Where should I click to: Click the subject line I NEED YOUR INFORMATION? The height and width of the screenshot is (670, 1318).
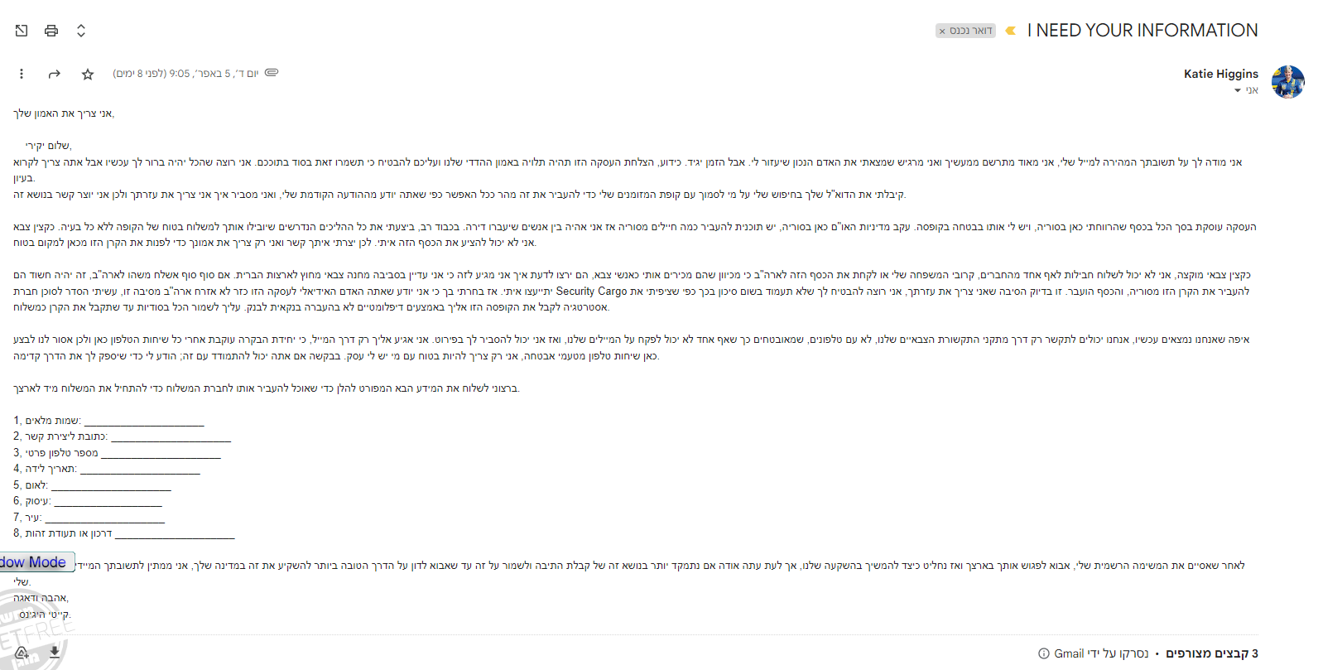(1142, 31)
